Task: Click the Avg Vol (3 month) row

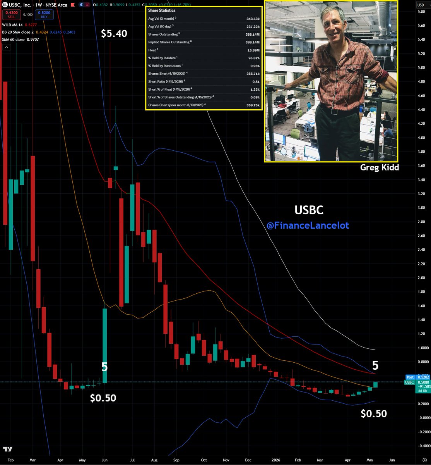Action: tap(204, 19)
